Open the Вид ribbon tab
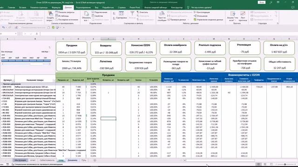Screen dimensions: 298x167 coord(96,7)
